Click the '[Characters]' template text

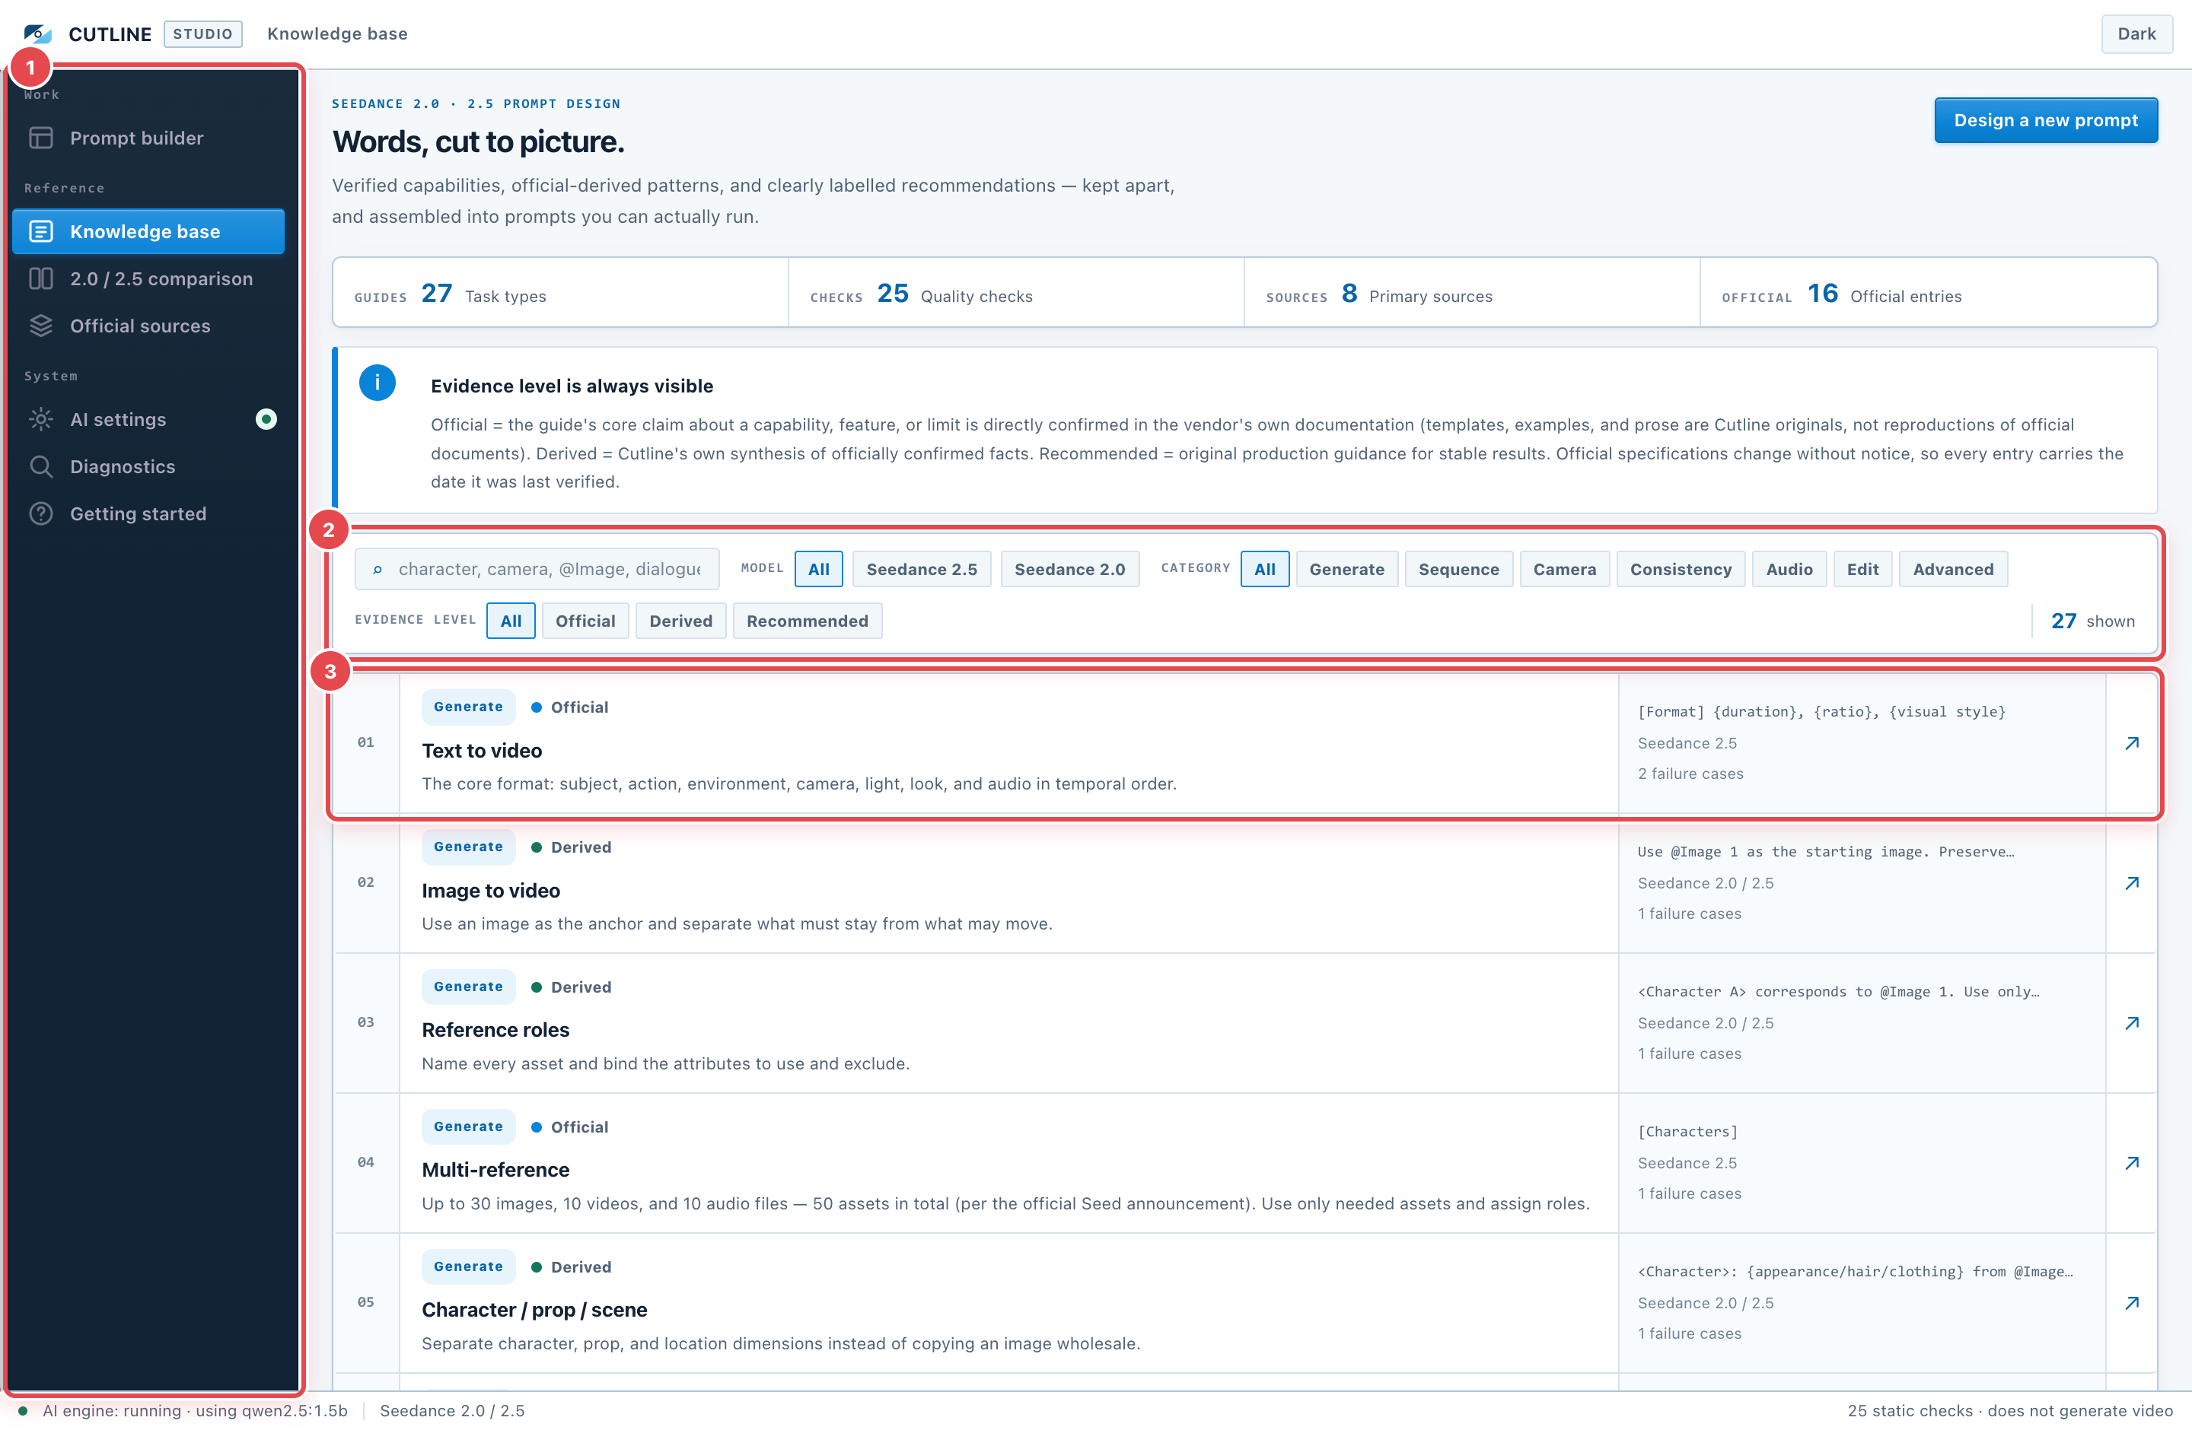click(1687, 1132)
